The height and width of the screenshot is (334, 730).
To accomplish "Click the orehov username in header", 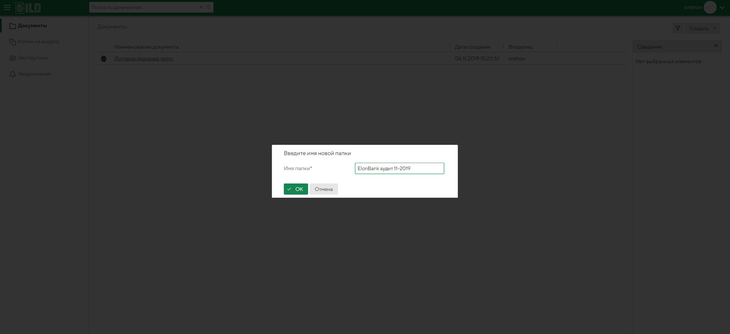I will point(693,7).
